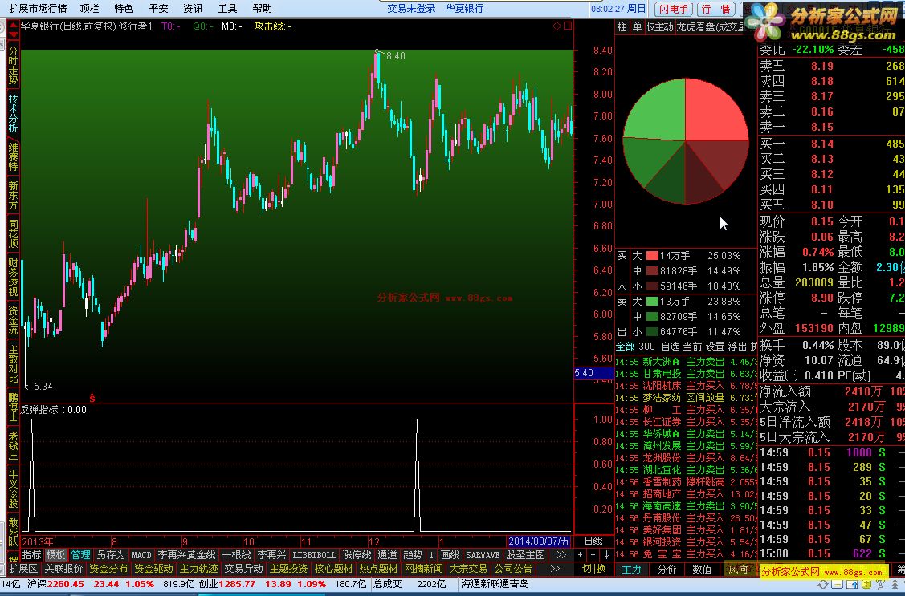The height and width of the screenshot is (596, 905).
Task: Open the 工具 menu
Action: (x=227, y=9)
